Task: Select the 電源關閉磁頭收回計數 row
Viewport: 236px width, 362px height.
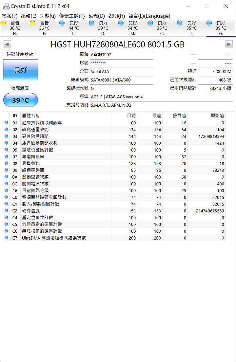Action: click(x=114, y=197)
